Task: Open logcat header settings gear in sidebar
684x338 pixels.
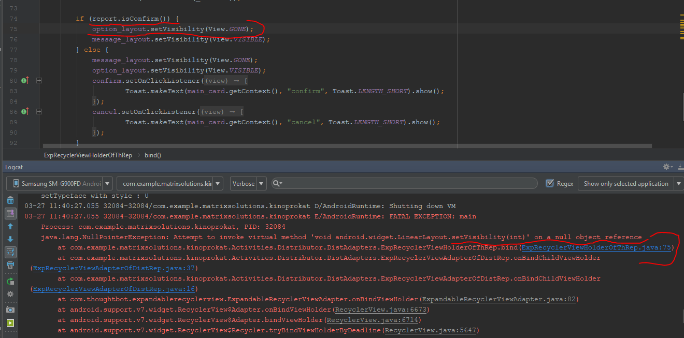Action: pos(10,294)
